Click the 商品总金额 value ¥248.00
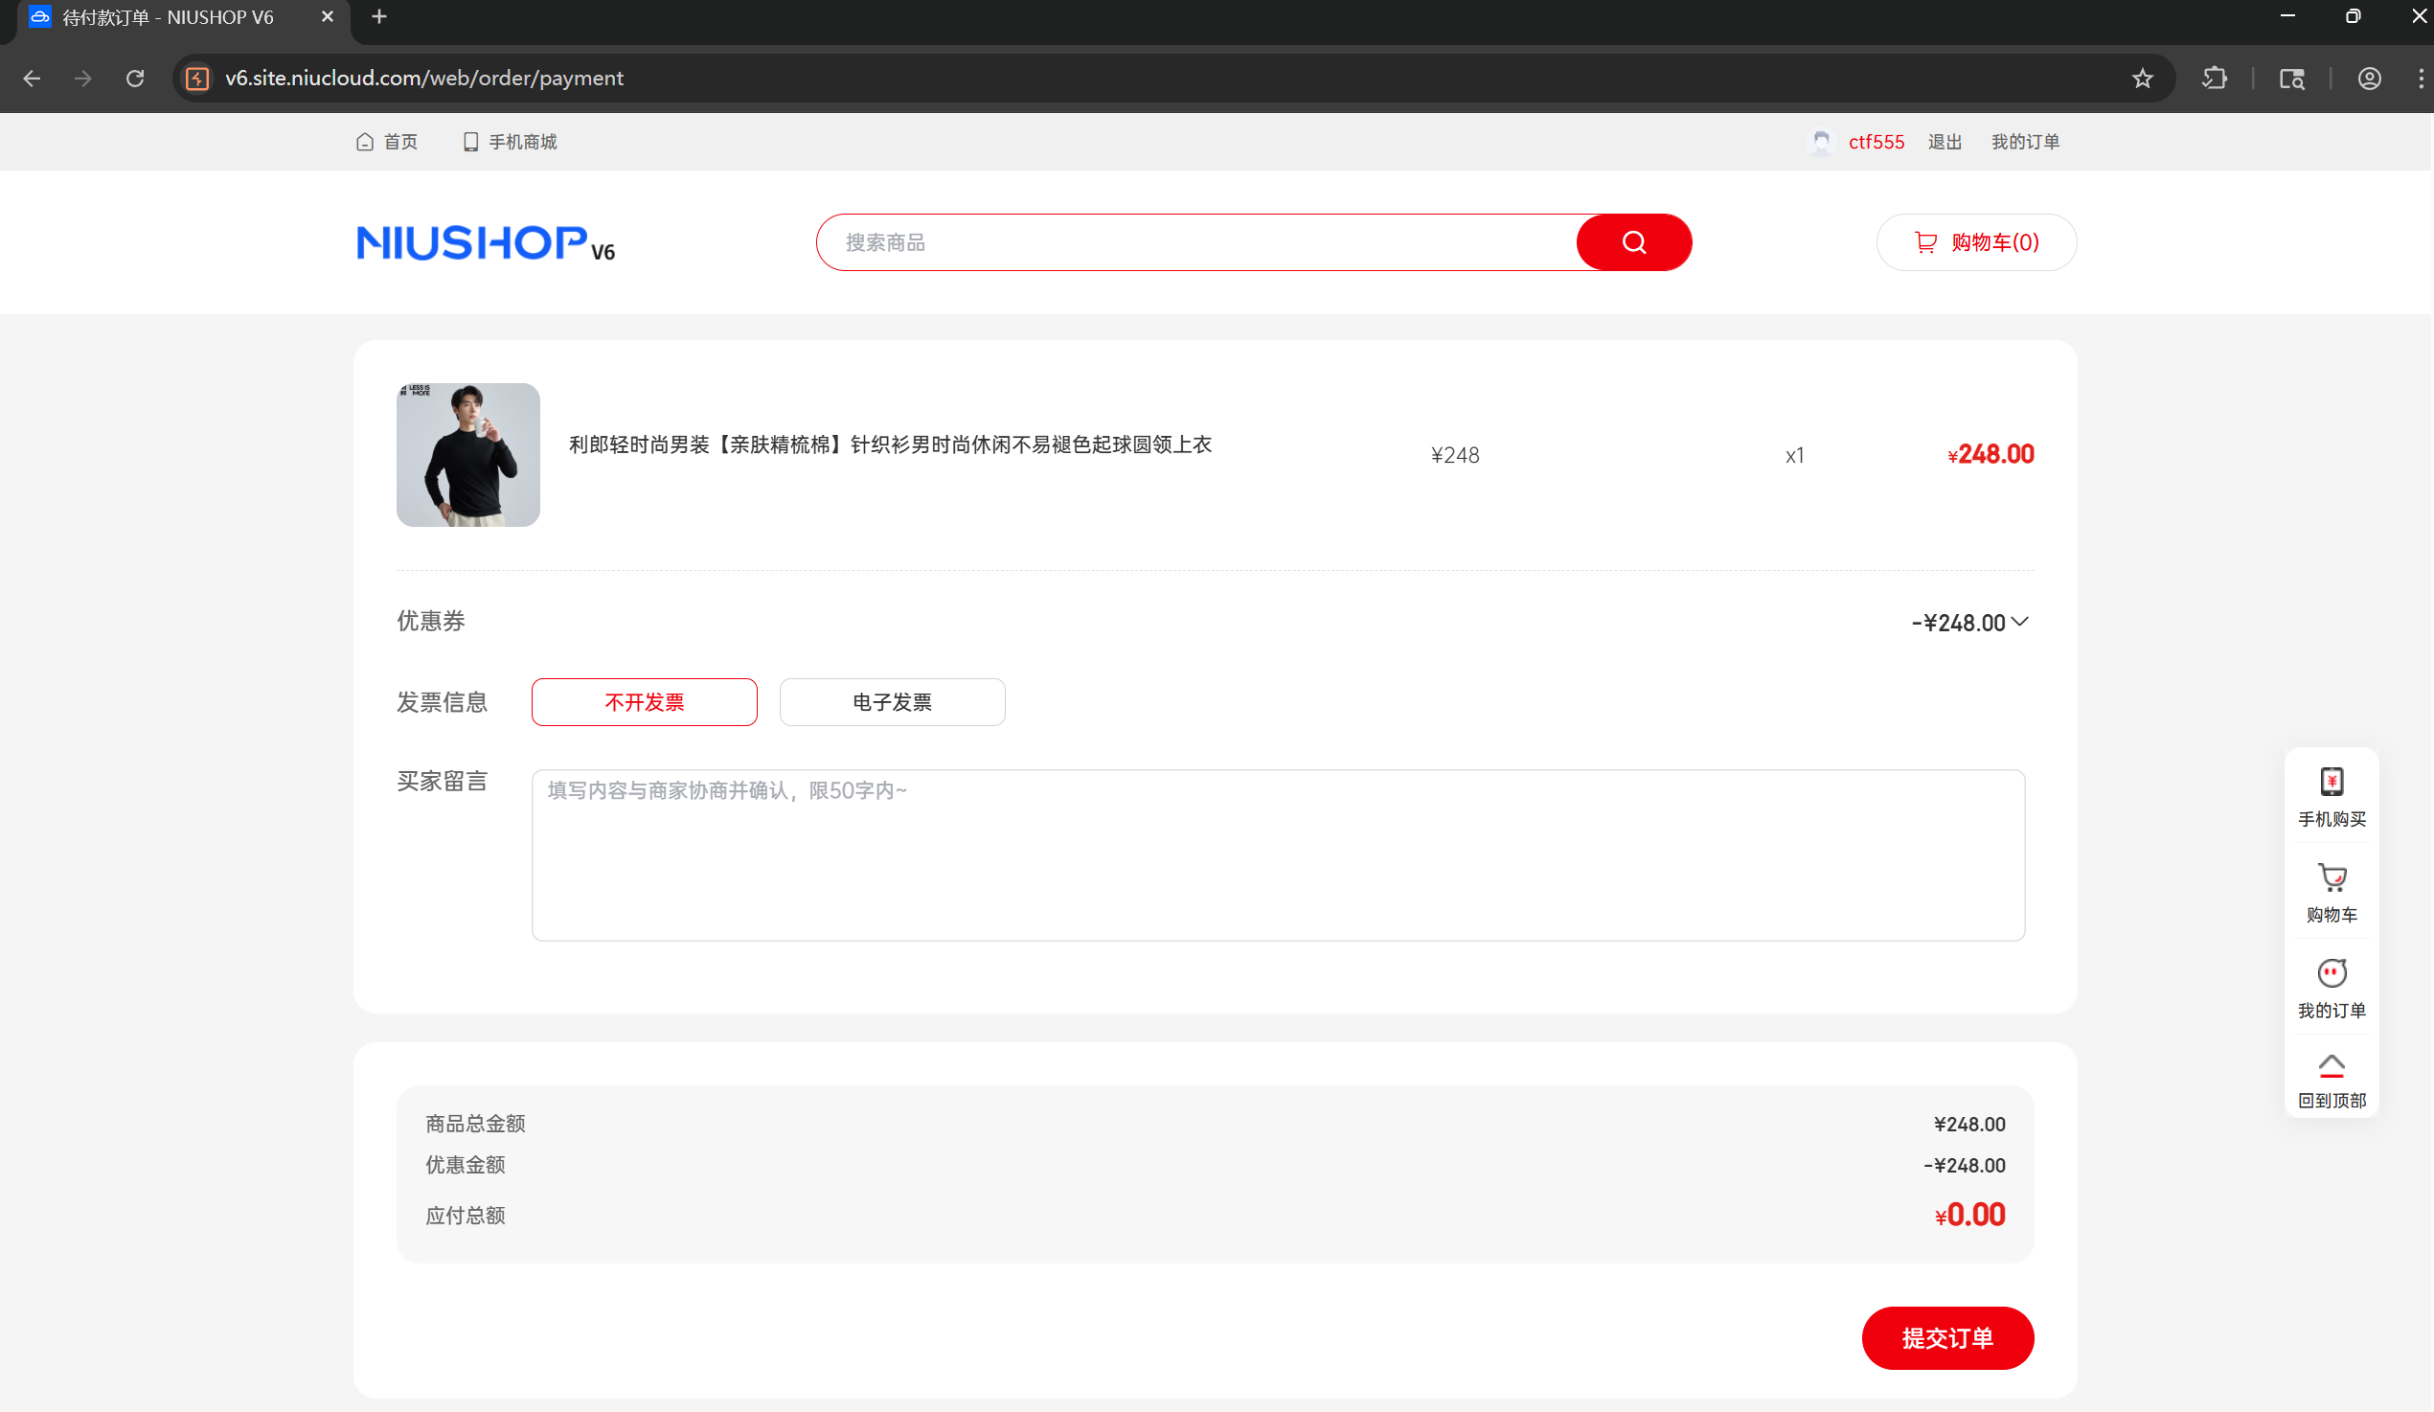The image size is (2434, 1412). 1969,1125
